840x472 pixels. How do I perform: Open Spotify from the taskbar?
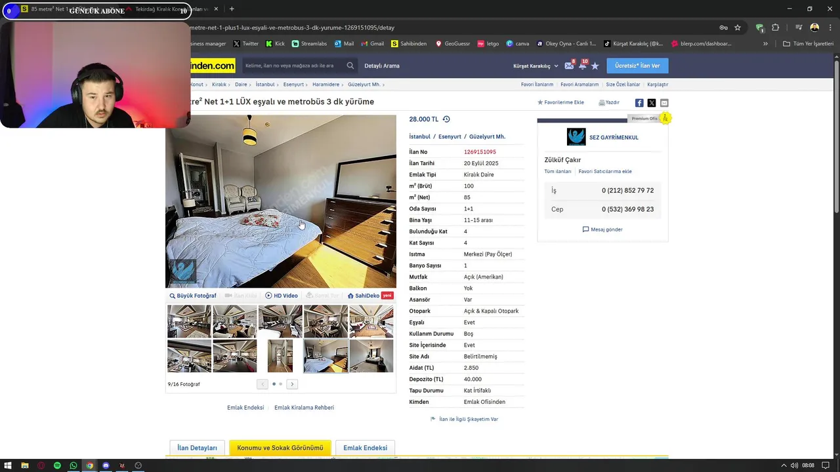pos(57,465)
